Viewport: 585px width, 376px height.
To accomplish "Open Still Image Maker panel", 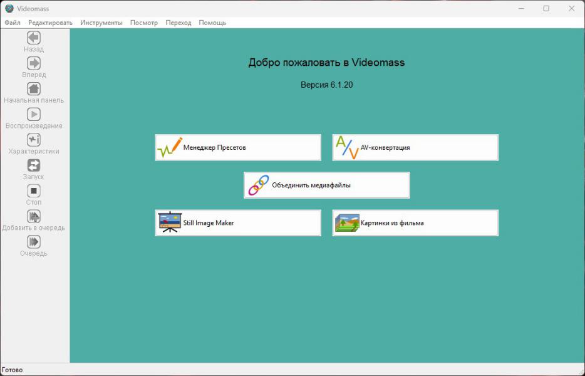I will 238,223.
